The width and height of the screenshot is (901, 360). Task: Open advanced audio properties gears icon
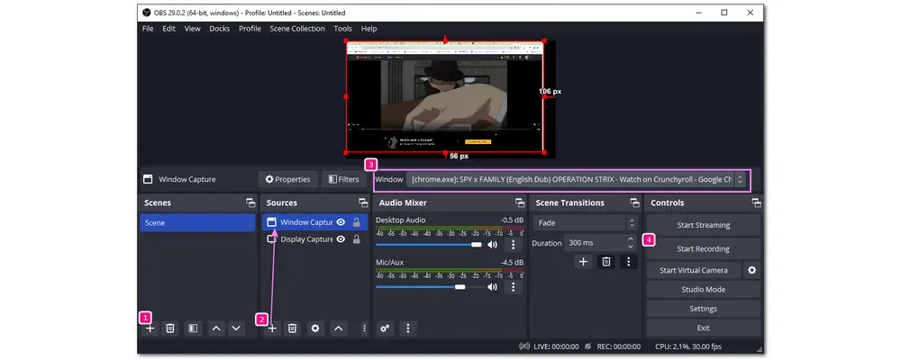(385, 328)
